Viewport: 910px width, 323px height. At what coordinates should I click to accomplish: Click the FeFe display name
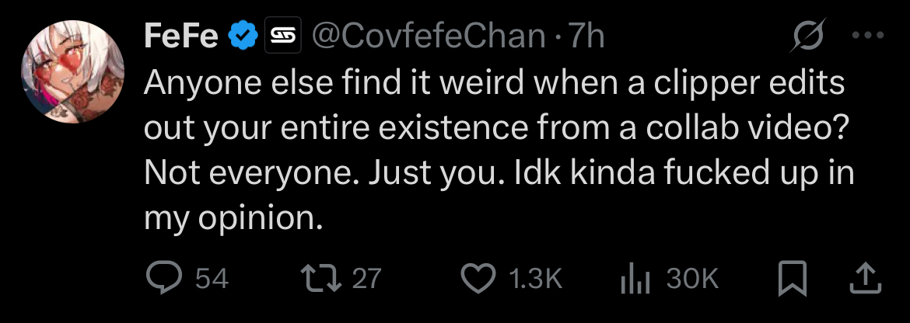(x=180, y=36)
